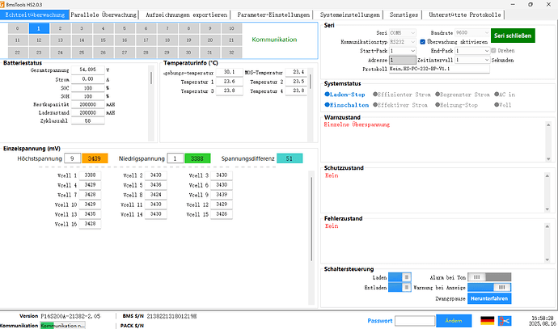Select battery pack number 21
This screenshot has width=558, height=329.
click(x=231, y=40)
